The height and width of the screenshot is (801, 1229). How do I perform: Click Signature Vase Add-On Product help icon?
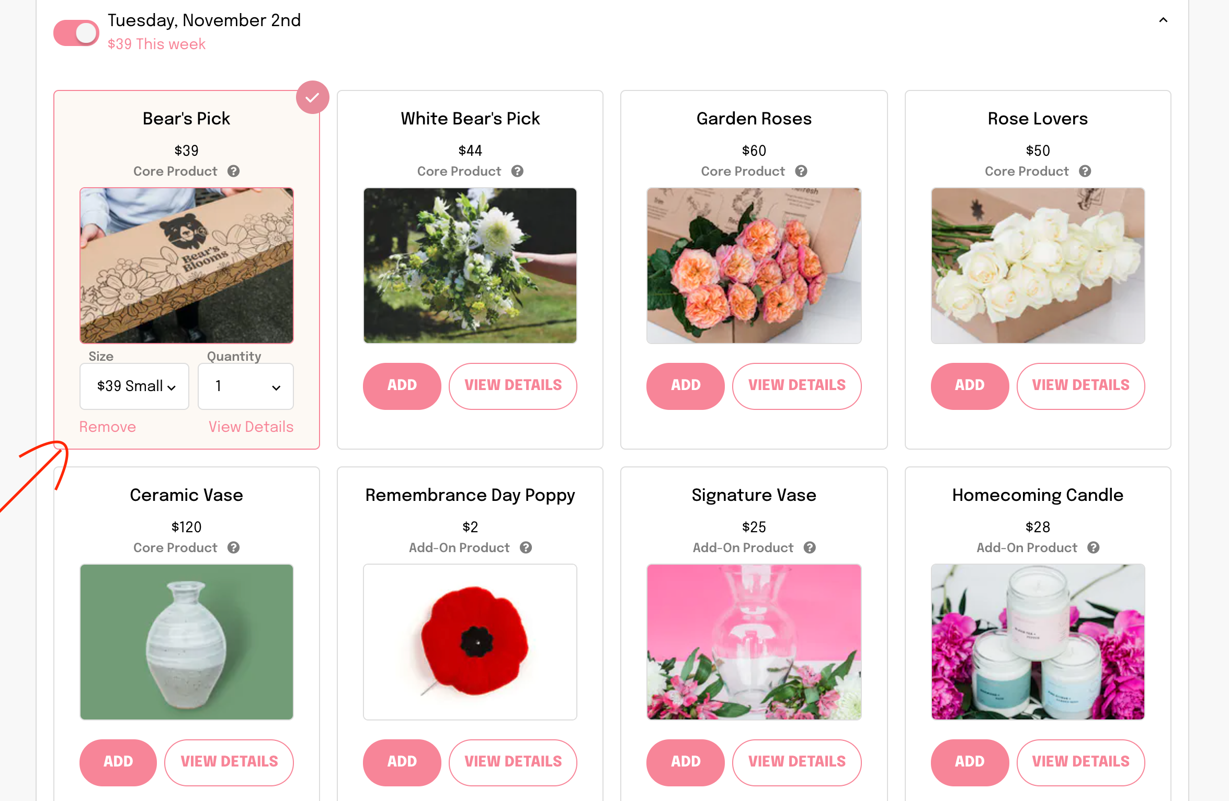[810, 547]
